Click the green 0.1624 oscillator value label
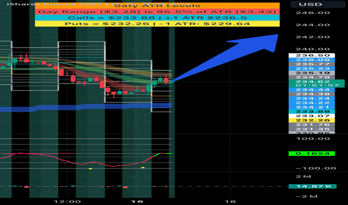348x205 pixels. [x=312, y=154]
